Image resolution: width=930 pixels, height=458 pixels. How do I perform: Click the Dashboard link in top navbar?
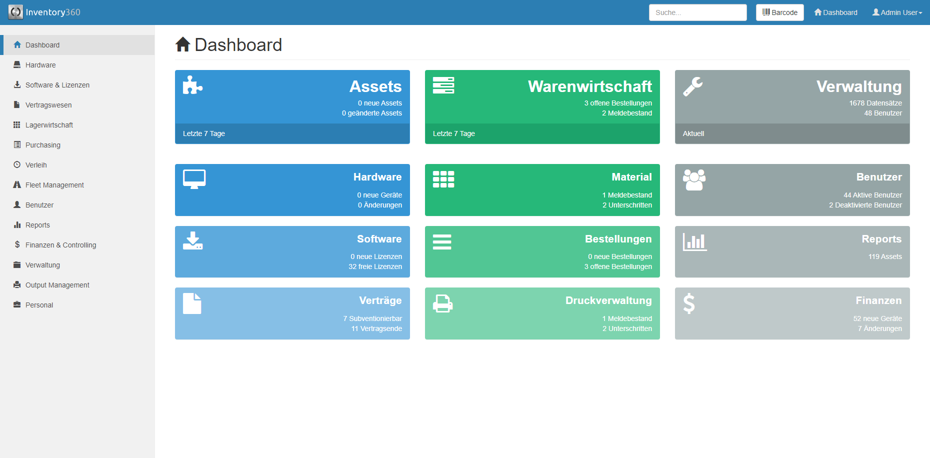tap(835, 12)
